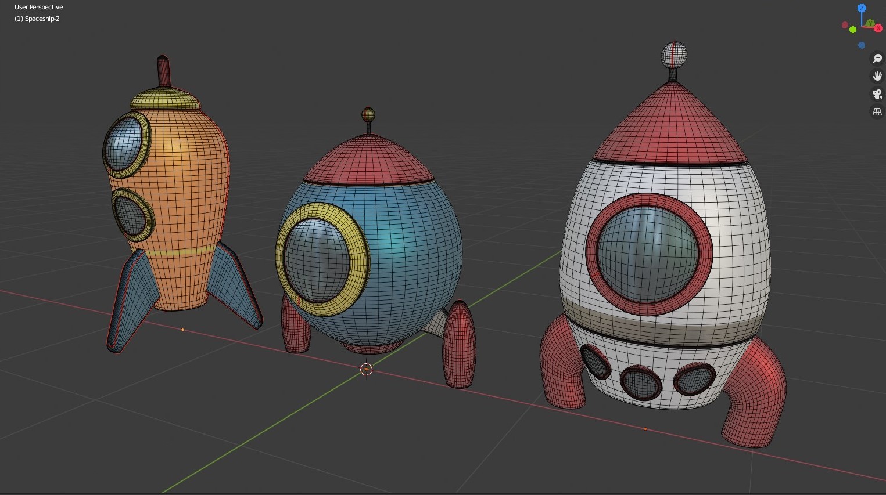The height and width of the screenshot is (495, 886).
Task: Click the dark red negative X ball on gizmo
Action: (x=845, y=25)
